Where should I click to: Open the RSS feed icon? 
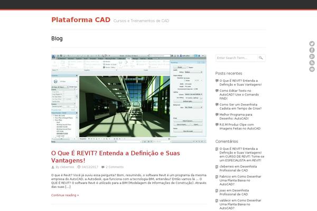point(312,63)
